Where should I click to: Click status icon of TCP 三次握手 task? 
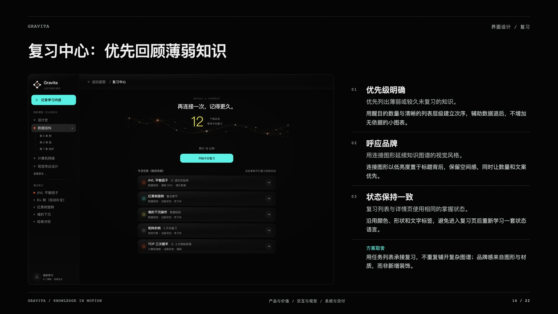[x=144, y=247]
